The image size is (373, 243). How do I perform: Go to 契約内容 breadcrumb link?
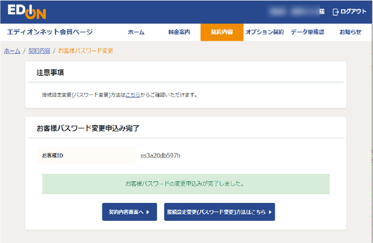[39, 51]
